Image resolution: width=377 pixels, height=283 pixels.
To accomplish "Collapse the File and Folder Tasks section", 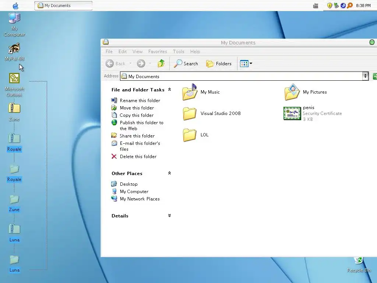I will (169, 90).
